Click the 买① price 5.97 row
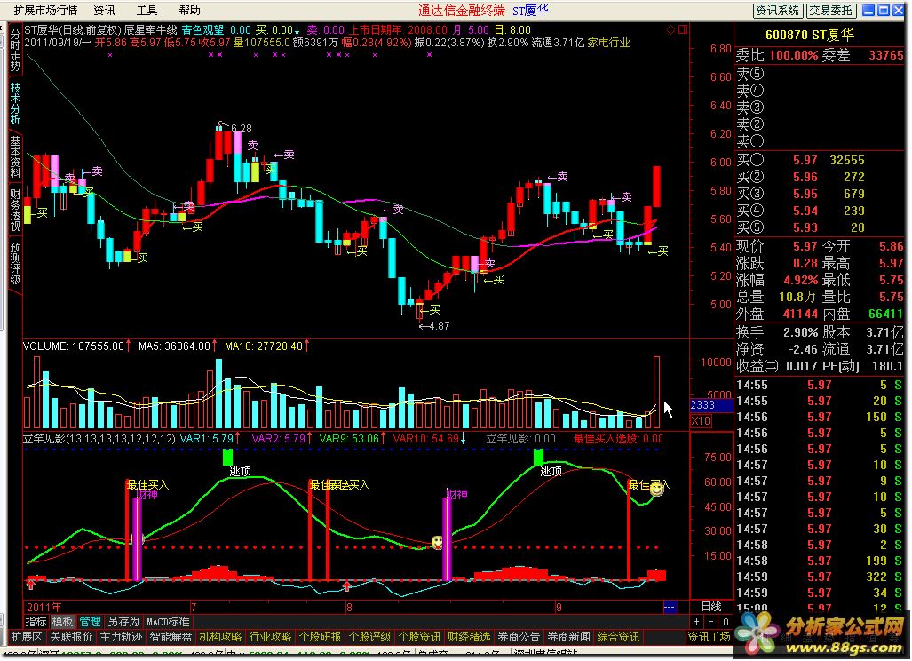 pos(821,160)
